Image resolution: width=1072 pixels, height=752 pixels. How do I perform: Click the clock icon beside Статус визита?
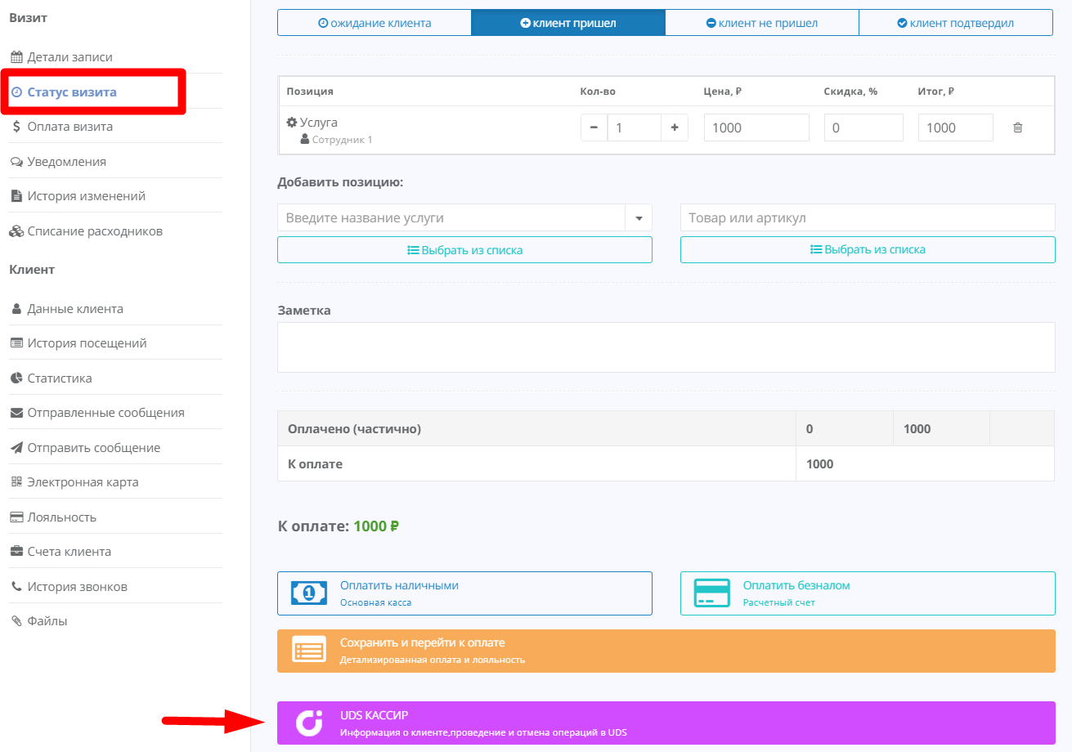coord(16,92)
